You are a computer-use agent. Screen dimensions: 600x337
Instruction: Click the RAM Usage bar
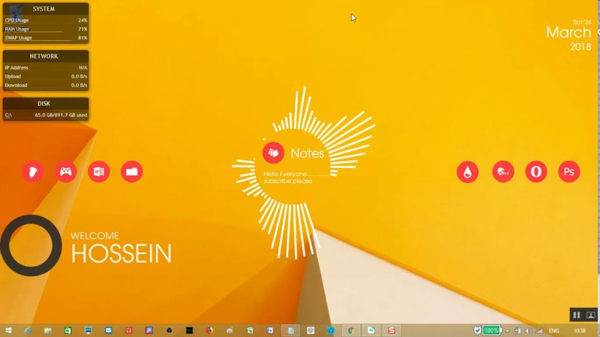coord(46,29)
